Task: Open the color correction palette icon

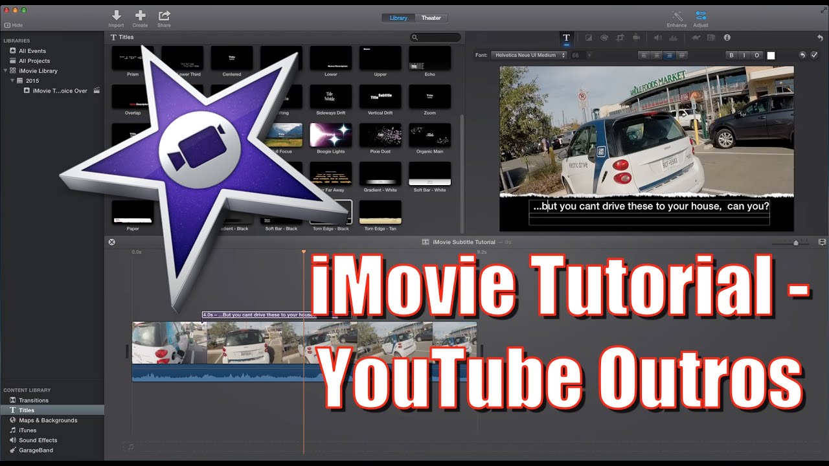Action: coord(604,38)
